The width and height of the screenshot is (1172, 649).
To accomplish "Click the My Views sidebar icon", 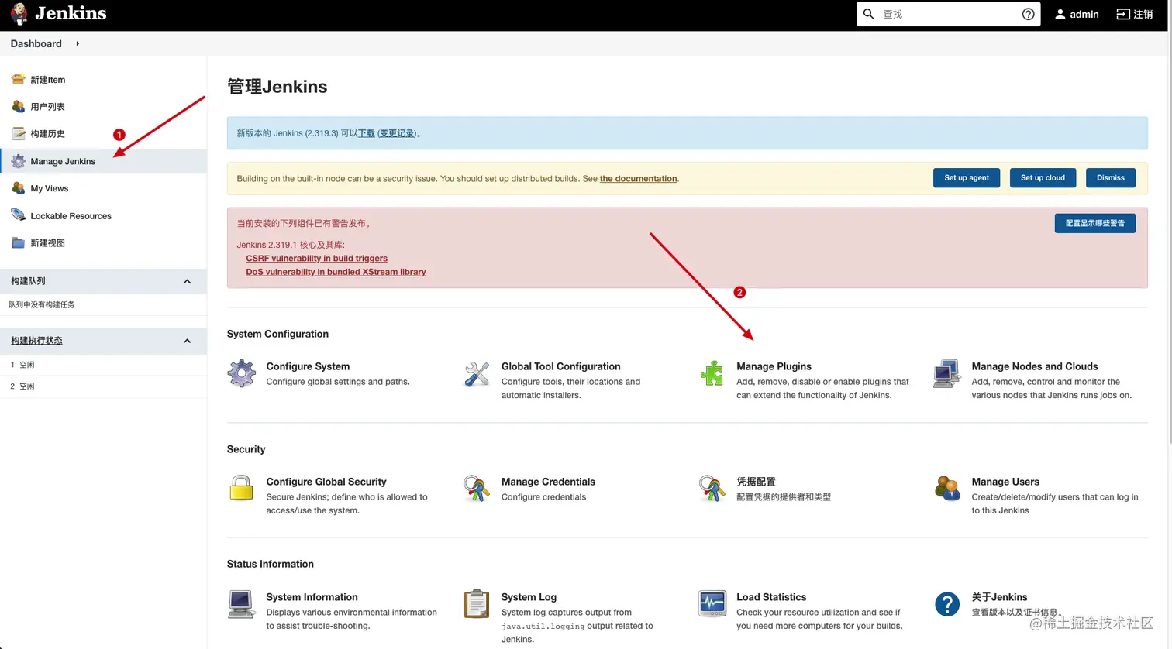I will coord(19,188).
